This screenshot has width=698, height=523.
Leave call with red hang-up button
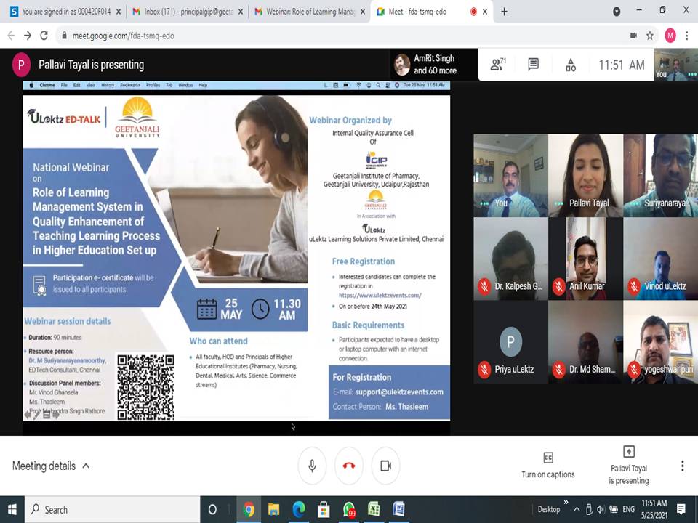(349, 466)
